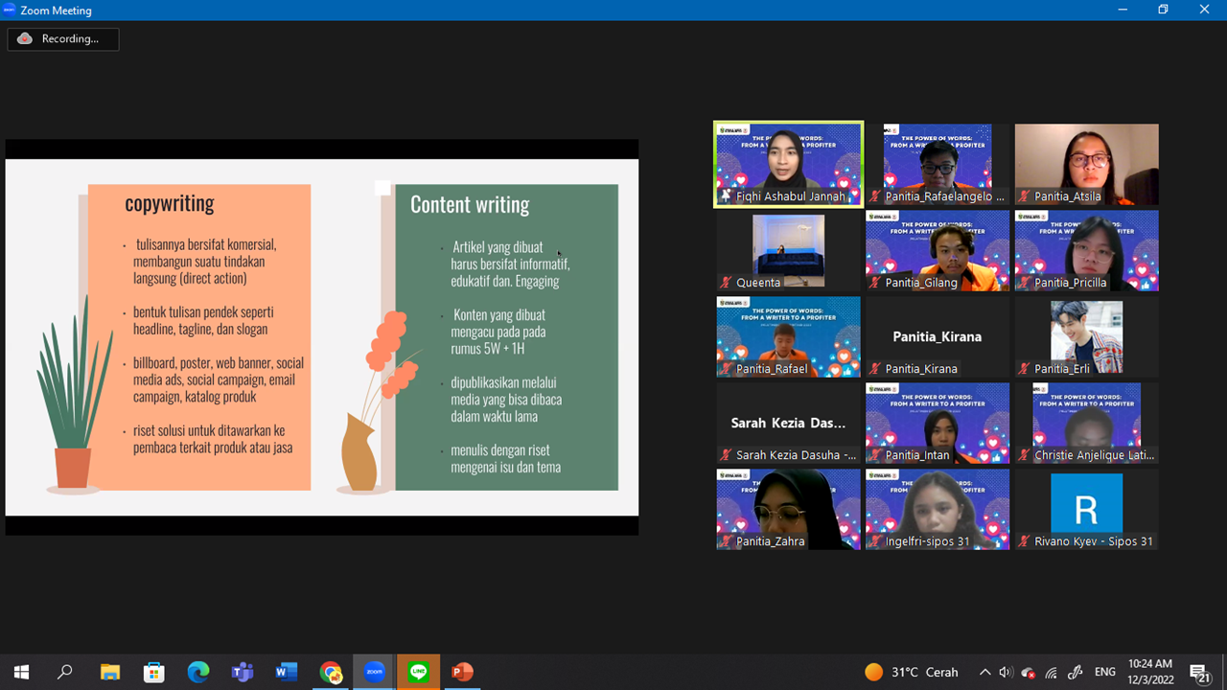
Task: Open Zoom app in the taskbar
Action: point(374,672)
